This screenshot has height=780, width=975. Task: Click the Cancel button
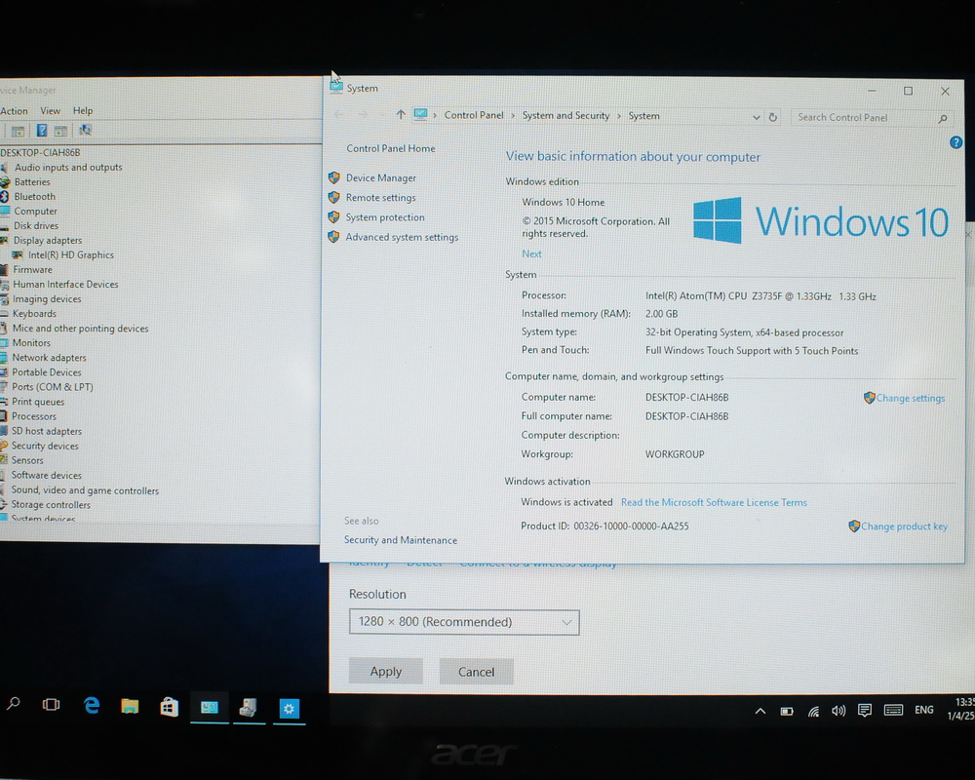(477, 672)
